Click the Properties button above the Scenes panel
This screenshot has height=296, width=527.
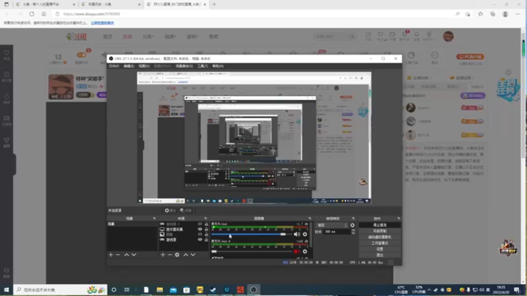pyautogui.click(x=171, y=210)
